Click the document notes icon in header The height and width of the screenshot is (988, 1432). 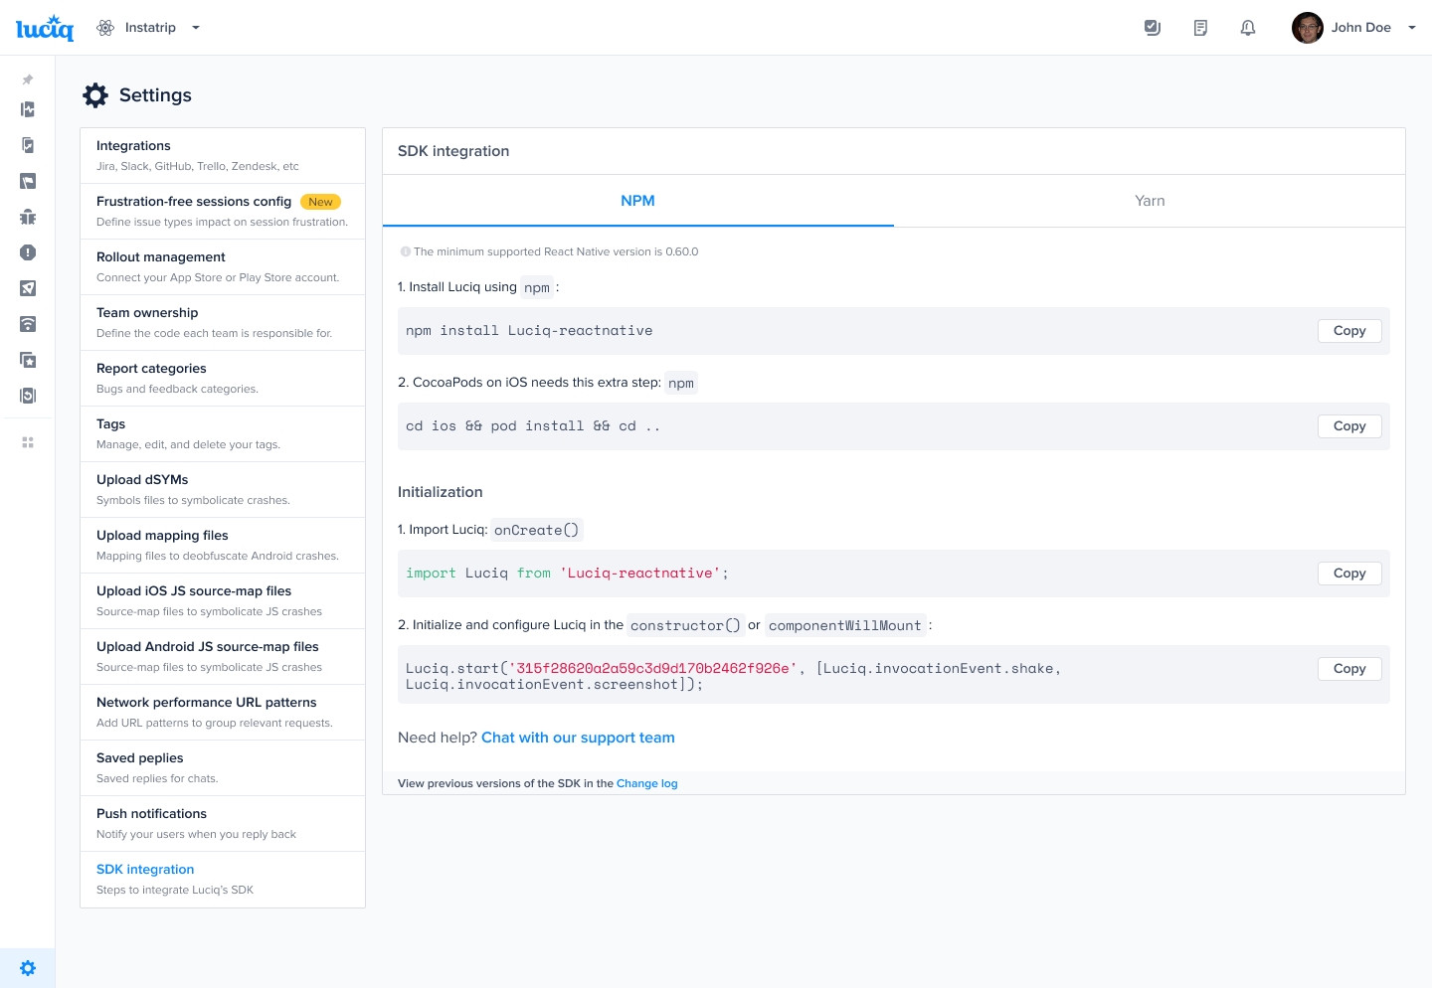1200,28
